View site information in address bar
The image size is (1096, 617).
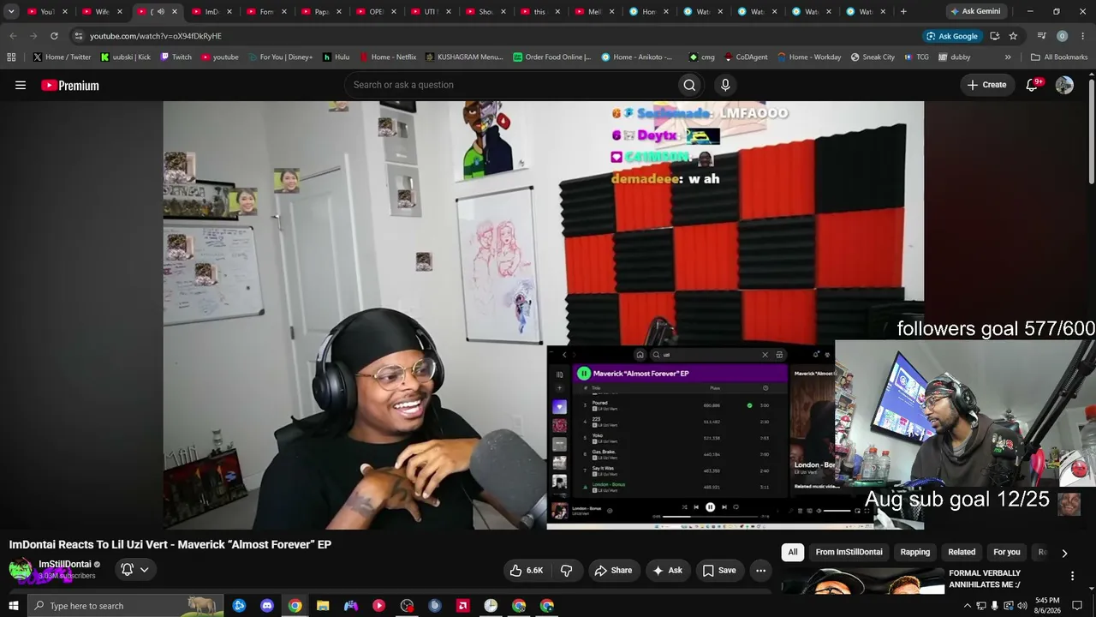pyautogui.click(x=79, y=36)
